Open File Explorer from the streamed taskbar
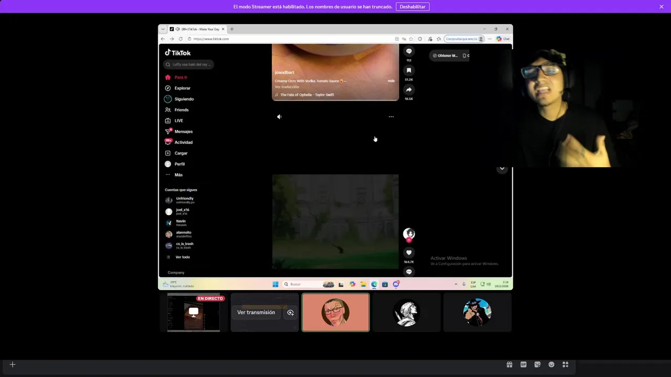The height and width of the screenshot is (377, 671). pos(363,284)
